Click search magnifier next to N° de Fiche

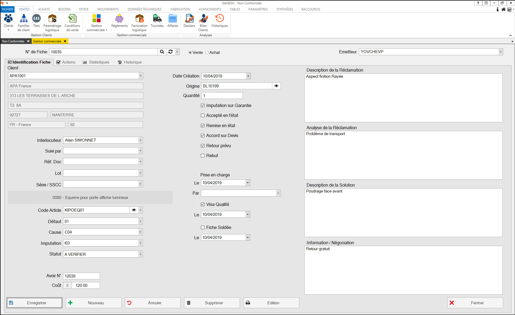pos(162,52)
